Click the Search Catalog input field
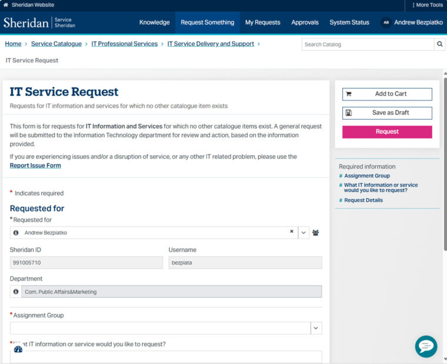Viewport: 447px width, 364px height. coord(368,45)
